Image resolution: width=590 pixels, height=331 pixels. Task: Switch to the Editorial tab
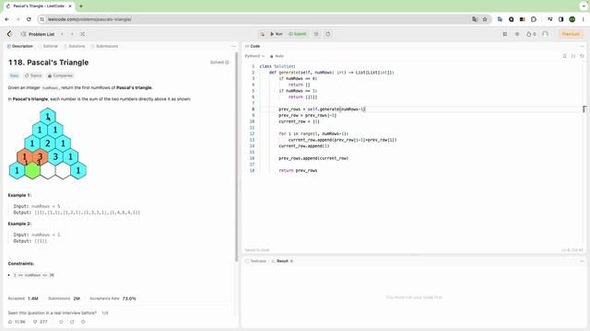coord(48,46)
